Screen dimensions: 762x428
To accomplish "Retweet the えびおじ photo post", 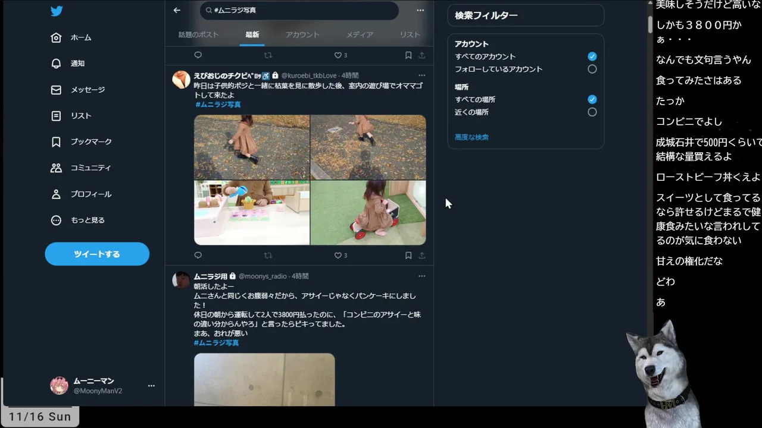I will [x=268, y=256].
